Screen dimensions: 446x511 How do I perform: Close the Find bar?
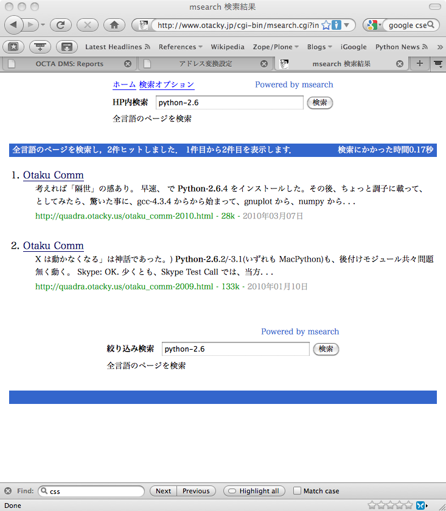coord(8,491)
